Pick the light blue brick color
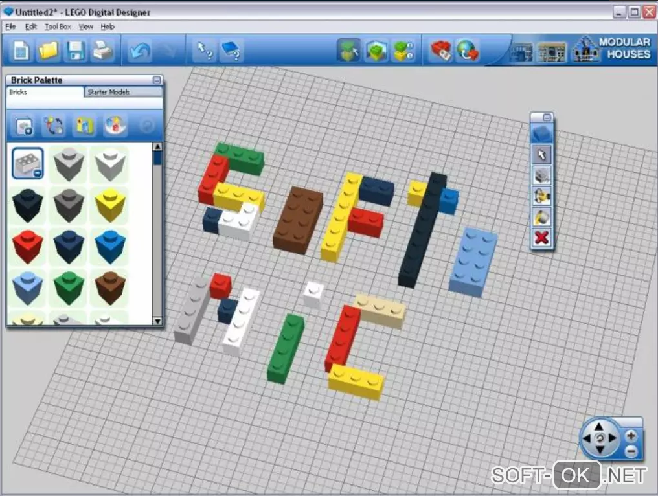Screen dimensions: 658x496 (28, 288)
